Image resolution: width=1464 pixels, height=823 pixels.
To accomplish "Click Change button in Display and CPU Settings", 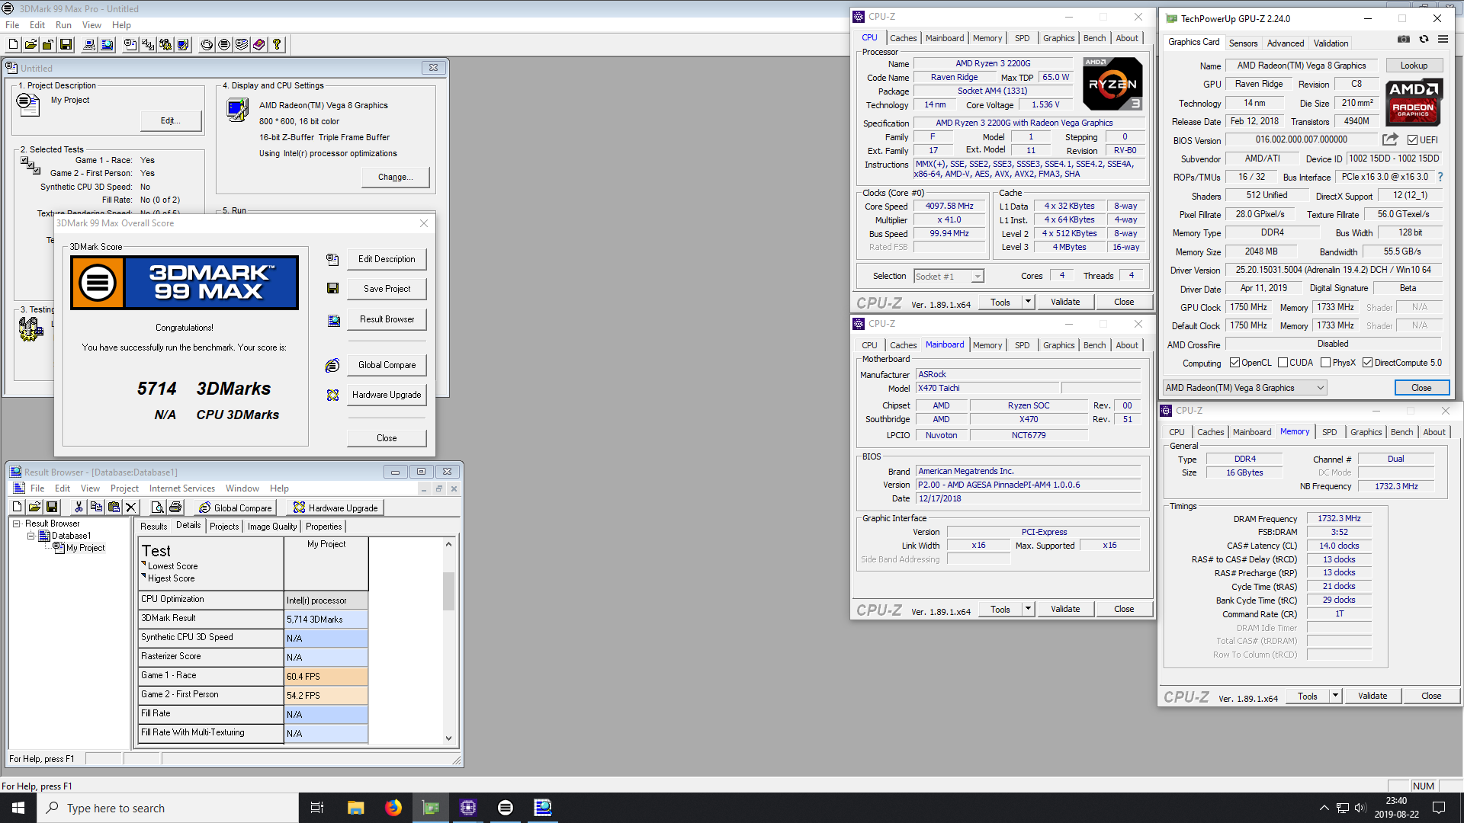I will (395, 177).
